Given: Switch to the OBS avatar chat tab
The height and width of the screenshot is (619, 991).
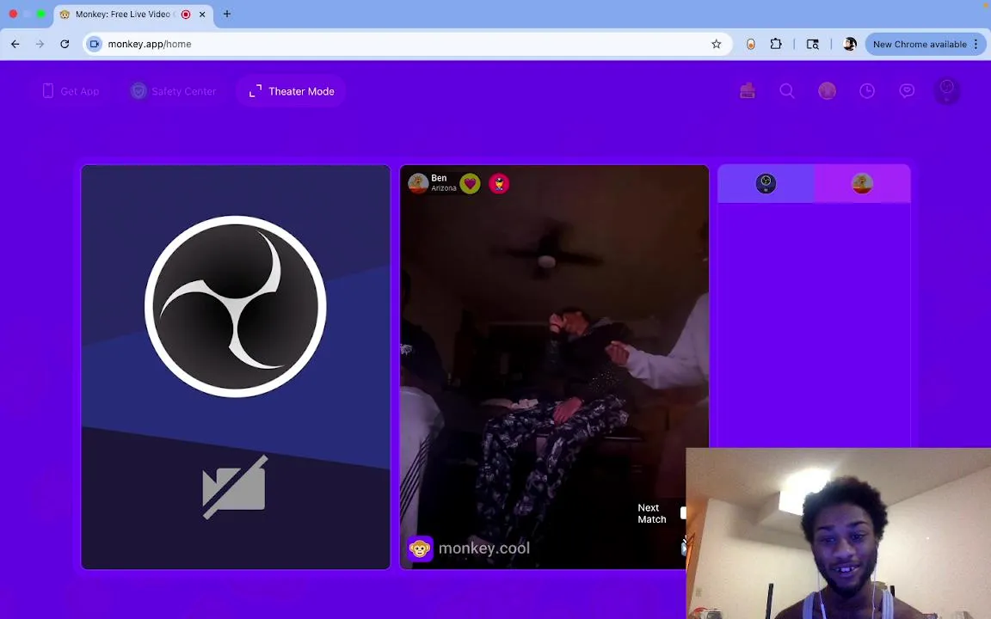Looking at the screenshot, I should 766,184.
